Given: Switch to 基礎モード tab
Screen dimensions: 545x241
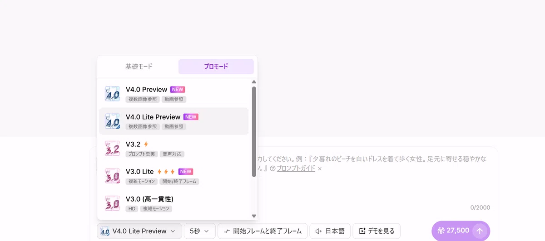Looking at the screenshot, I should [x=139, y=67].
